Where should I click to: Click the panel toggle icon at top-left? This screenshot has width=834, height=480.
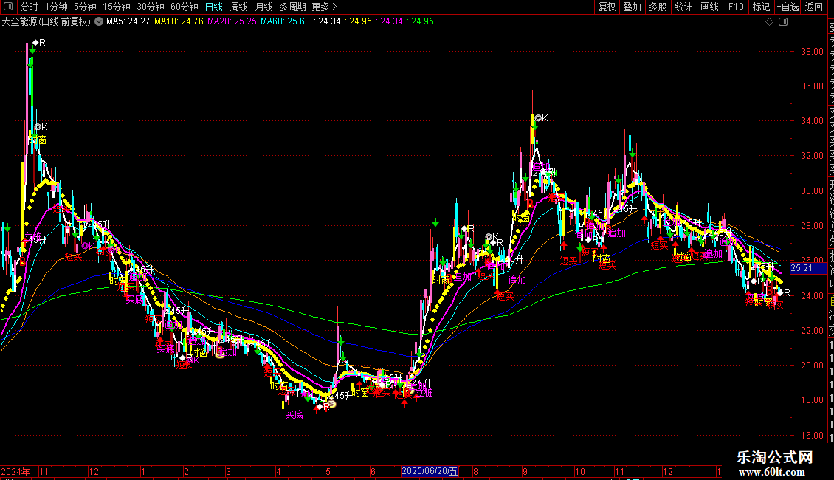pyautogui.click(x=9, y=7)
